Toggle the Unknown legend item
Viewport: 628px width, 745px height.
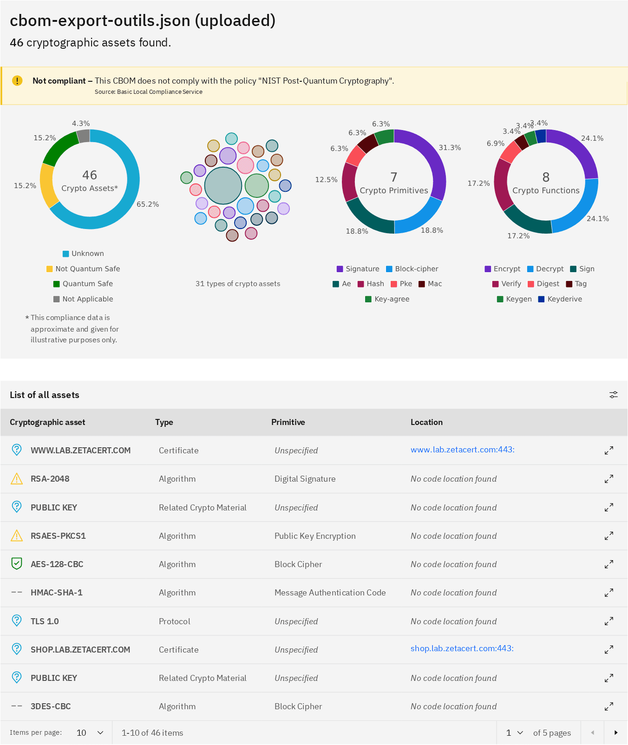(83, 254)
